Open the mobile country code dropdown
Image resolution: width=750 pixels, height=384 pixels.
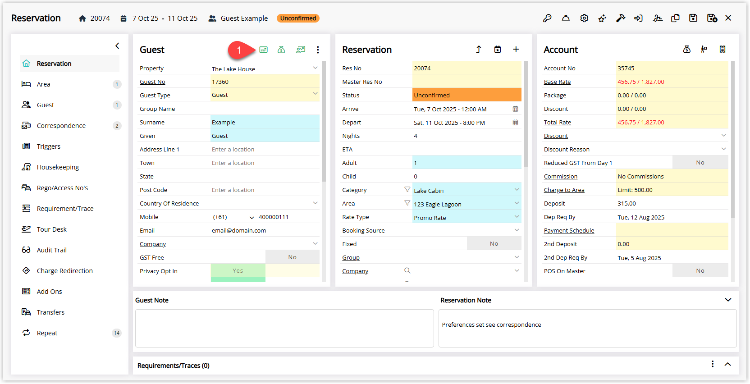(252, 217)
